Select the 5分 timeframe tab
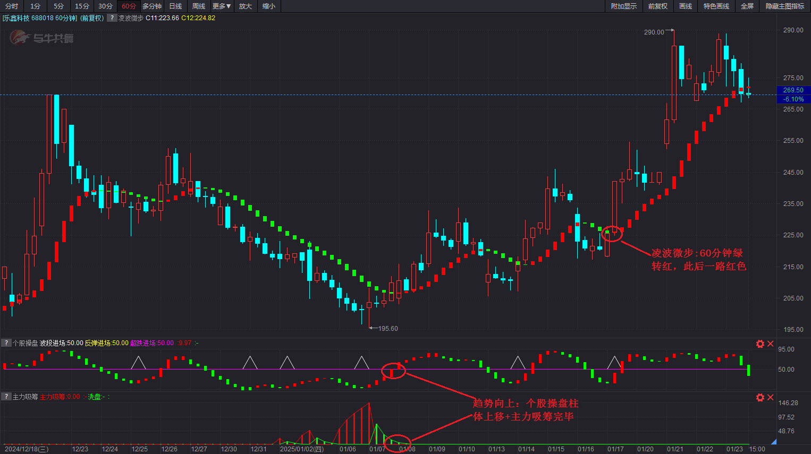Viewport: 811px width, 454px height. coord(58,6)
